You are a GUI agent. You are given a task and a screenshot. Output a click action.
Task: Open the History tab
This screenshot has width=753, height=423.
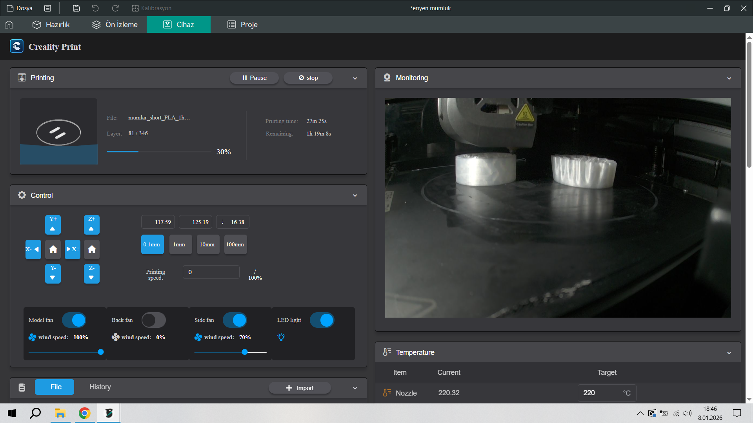(100, 387)
